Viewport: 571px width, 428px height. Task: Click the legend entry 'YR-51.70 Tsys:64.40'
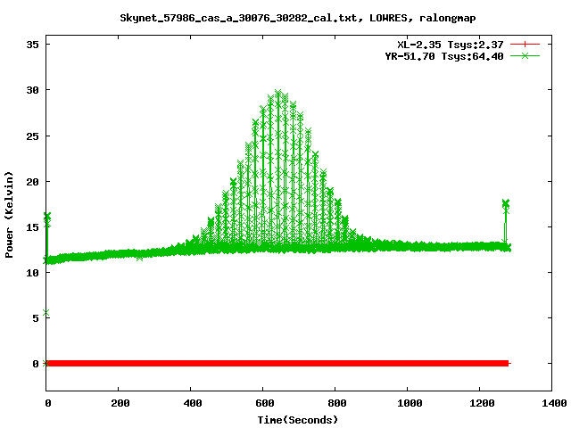[444, 56]
